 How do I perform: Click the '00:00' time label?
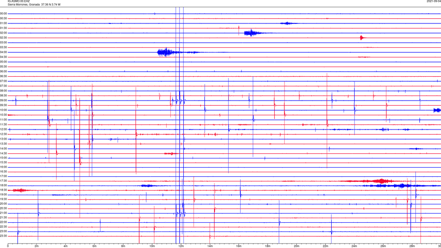pos(4,13)
